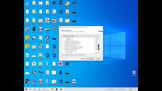Click the Yandex Browser taskbar icon
The width and height of the screenshot is (162, 91).
pyautogui.click(x=48, y=89)
